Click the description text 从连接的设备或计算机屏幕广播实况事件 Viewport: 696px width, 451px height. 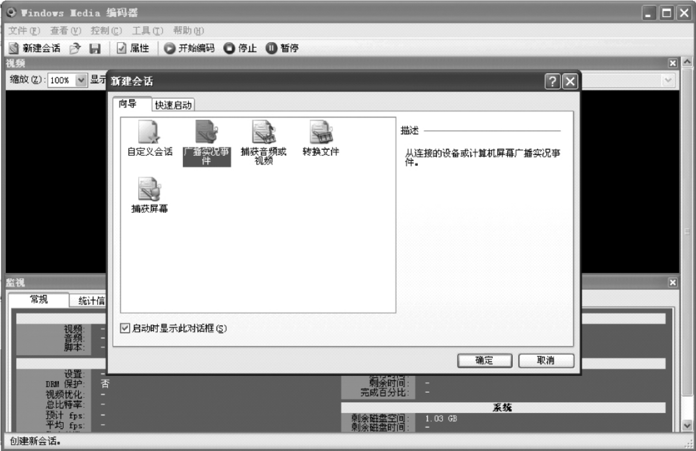[x=483, y=158]
